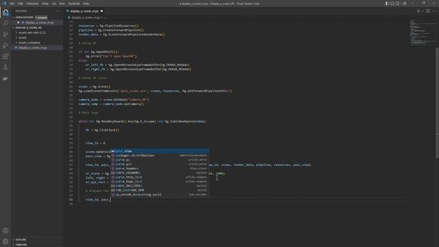
Task: Choose the parse_qsl suggestion
Action: pyautogui.click(x=160, y=164)
